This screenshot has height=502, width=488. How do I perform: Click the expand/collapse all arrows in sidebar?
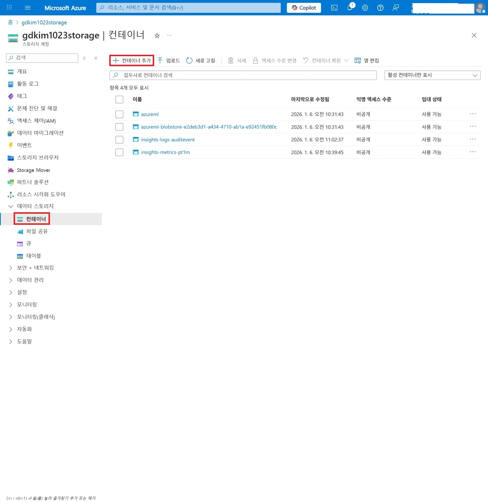point(84,58)
